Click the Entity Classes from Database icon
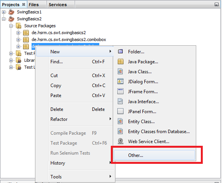The height and width of the screenshot is (183, 222). 120,131
